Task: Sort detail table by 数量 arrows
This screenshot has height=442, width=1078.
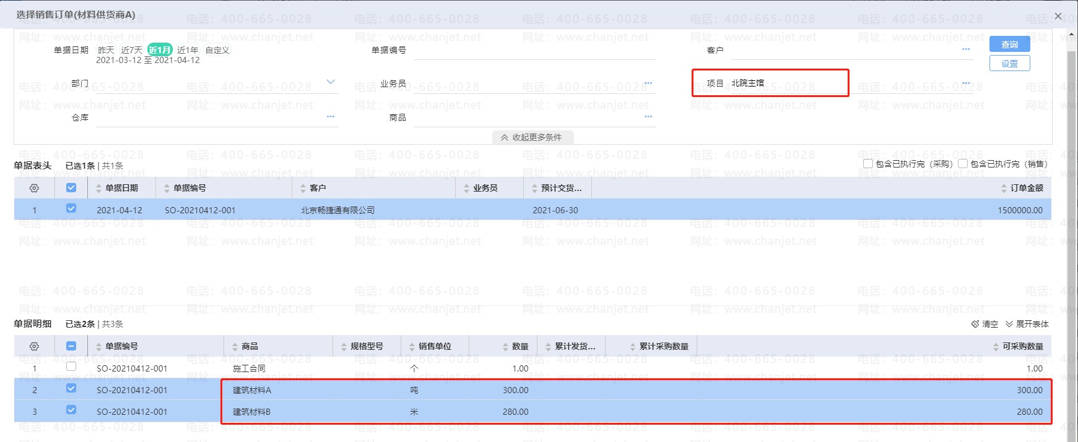Action: coord(505,347)
